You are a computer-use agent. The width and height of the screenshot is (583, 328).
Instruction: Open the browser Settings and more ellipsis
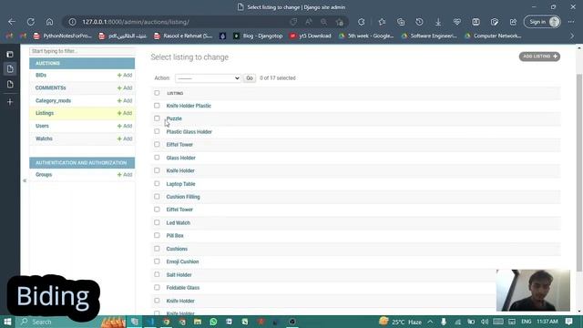pyautogui.click(x=571, y=22)
